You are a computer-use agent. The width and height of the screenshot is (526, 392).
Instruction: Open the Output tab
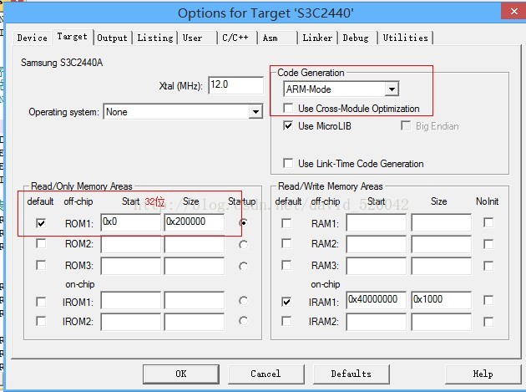113,38
